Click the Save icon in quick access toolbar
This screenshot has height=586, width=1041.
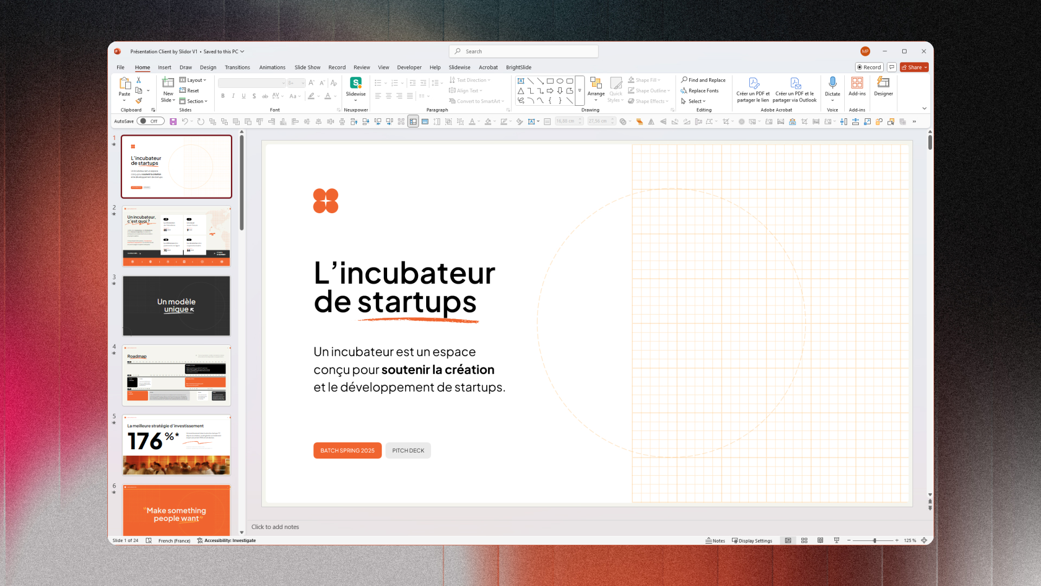[173, 122]
